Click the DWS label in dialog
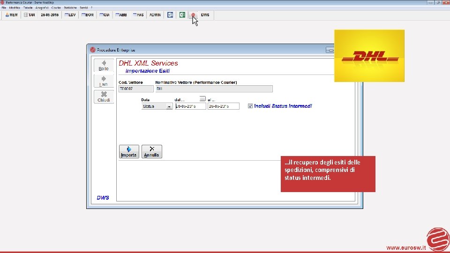This screenshot has width=450, height=253. [103, 198]
